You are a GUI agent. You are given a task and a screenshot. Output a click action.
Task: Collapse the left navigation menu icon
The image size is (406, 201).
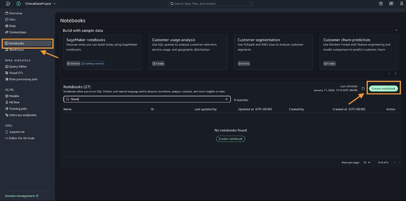pyautogui.click(x=8, y=4)
